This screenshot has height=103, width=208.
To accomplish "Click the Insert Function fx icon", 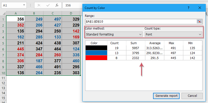I will pos(57,5).
